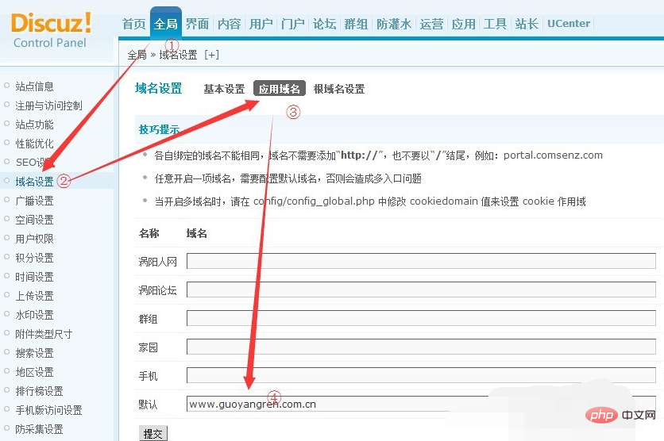Open the 用户 top menu
This screenshot has width=664, height=441.
(x=261, y=24)
